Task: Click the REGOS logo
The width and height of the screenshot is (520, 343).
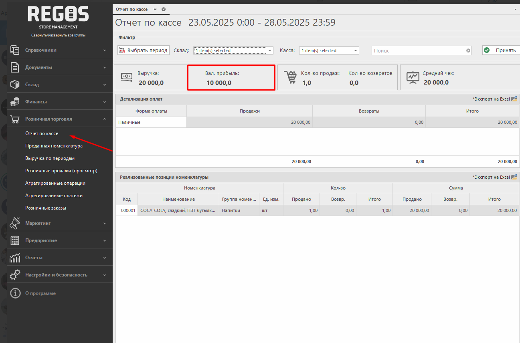Action: coord(59,14)
